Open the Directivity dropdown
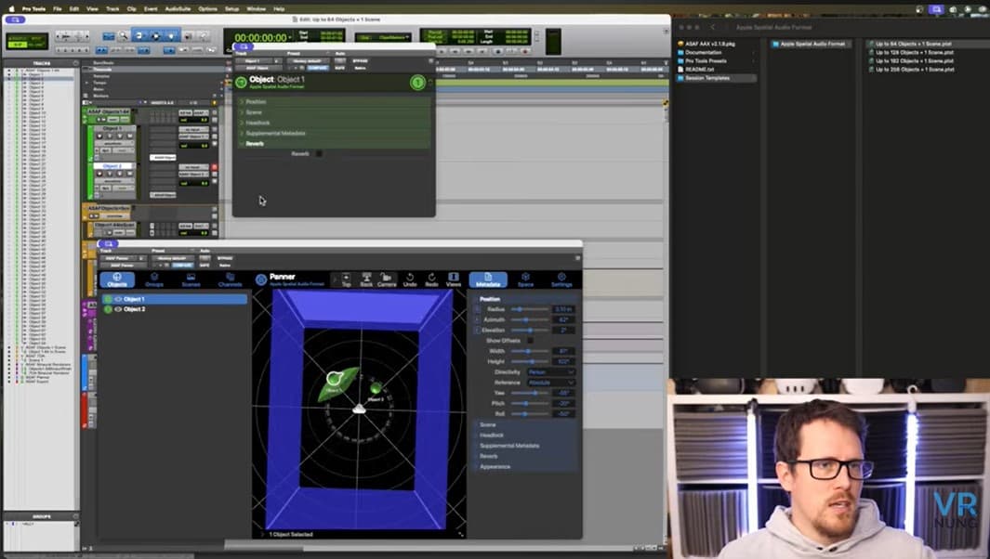 coord(551,371)
